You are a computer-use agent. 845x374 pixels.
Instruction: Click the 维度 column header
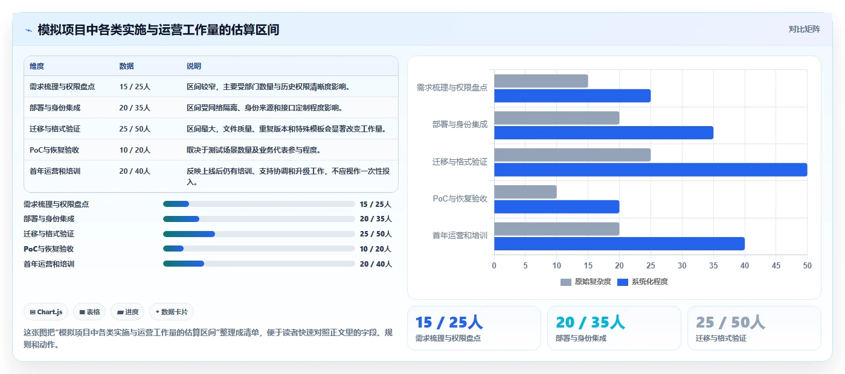click(37, 66)
